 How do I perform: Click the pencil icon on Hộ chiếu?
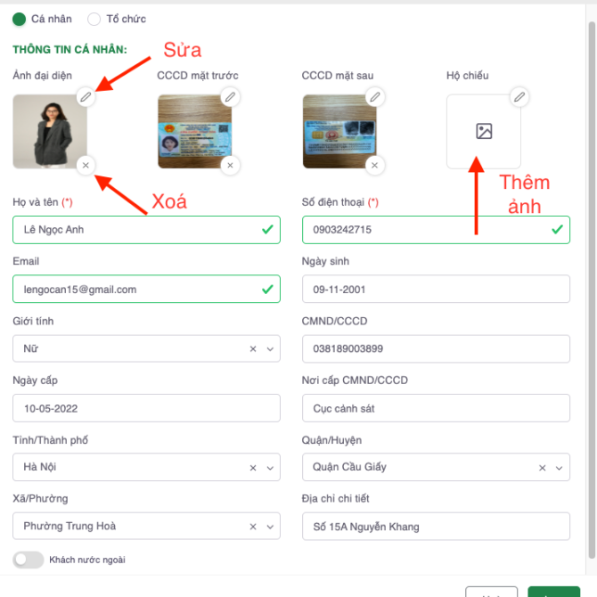(x=519, y=96)
